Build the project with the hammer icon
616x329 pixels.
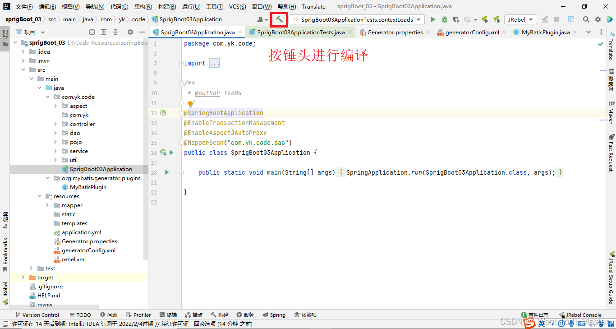pos(280,19)
